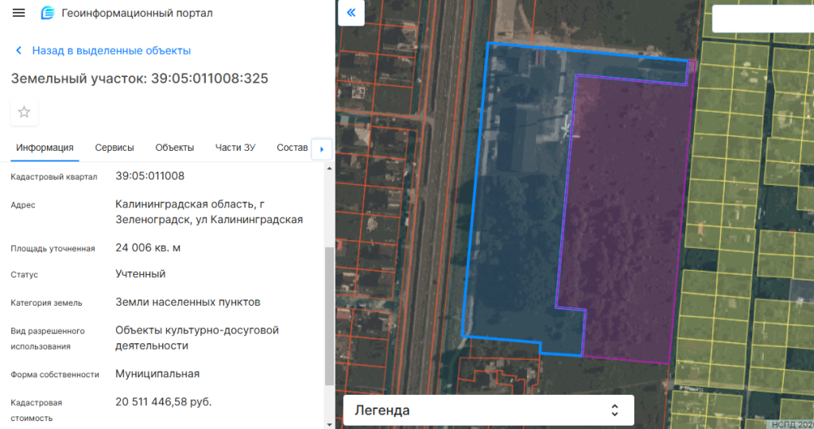Open the hamburger main menu
The image size is (814, 429).
coord(19,14)
